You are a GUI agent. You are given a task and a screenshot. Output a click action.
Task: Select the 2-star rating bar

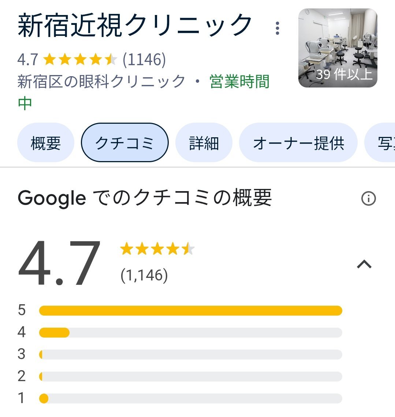pyautogui.click(x=190, y=377)
